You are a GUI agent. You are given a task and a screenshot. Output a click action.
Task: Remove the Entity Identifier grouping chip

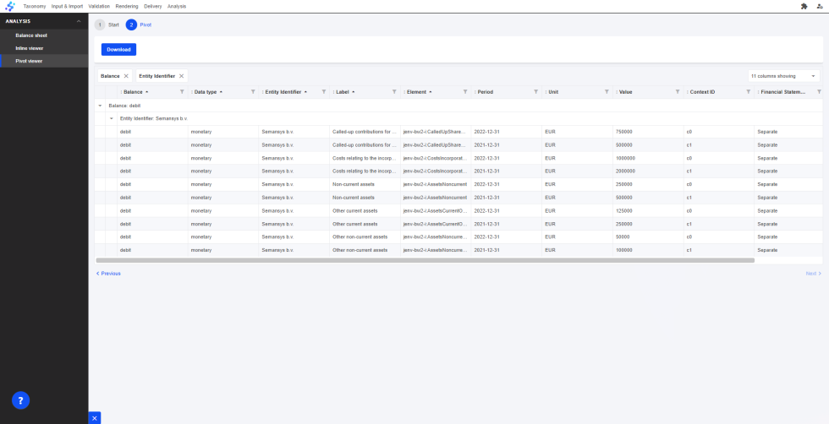click(181, 76)
